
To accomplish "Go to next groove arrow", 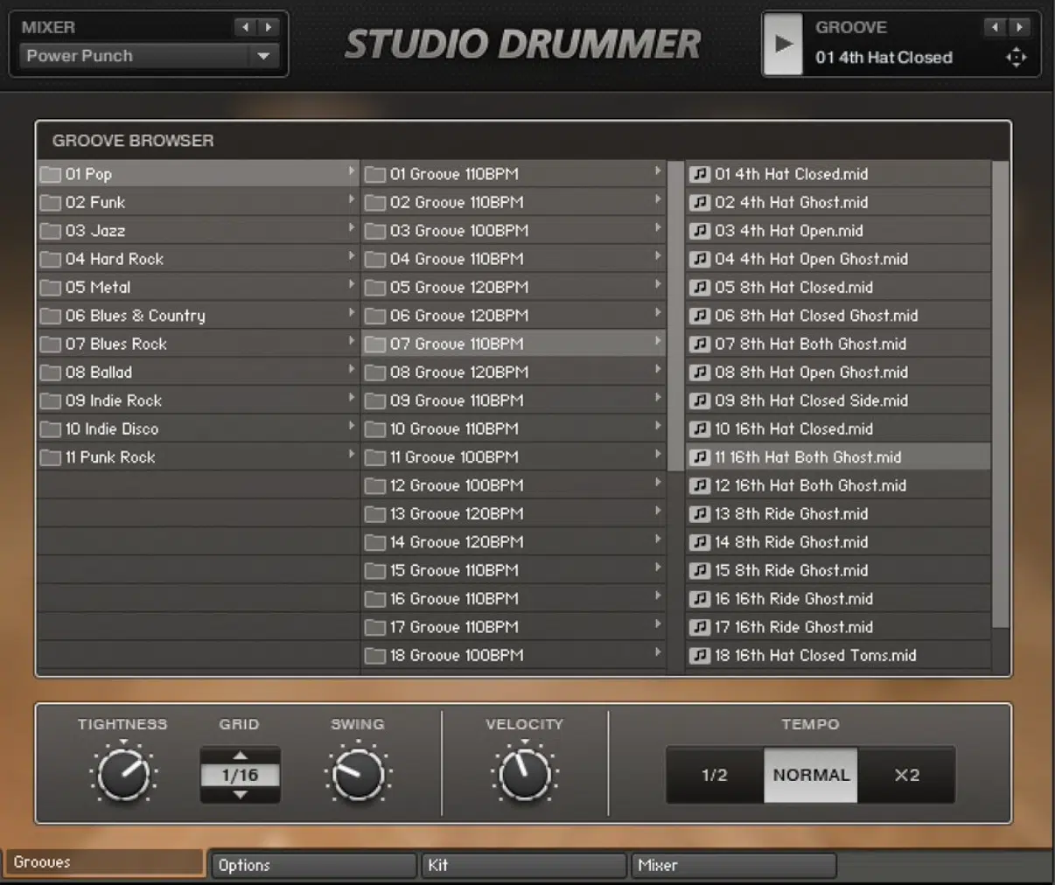I will point(1018,27).
